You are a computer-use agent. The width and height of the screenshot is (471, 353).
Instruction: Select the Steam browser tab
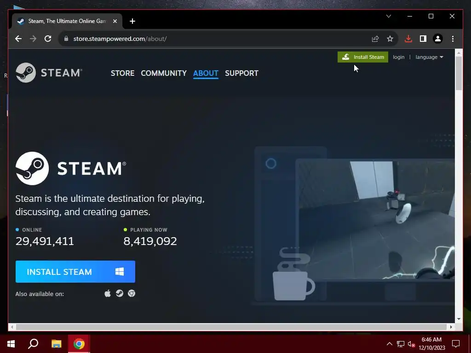pyautogui.click(x=67, y=21)
